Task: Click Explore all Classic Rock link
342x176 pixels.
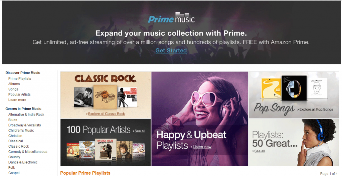Action: pos(107,114)
